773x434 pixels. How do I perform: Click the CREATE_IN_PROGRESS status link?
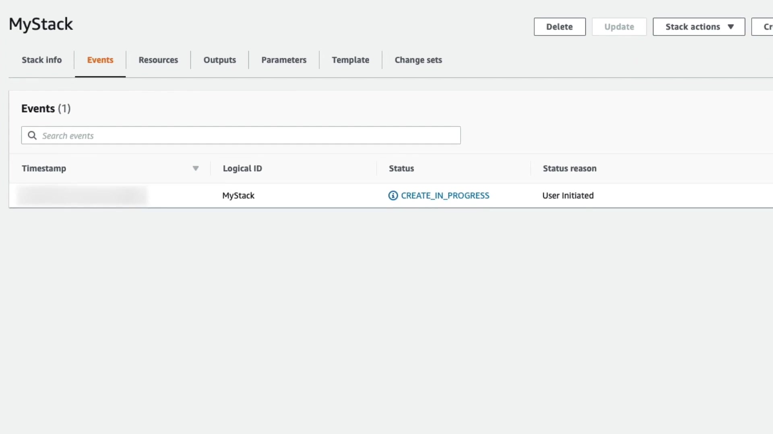coord(445,196)
